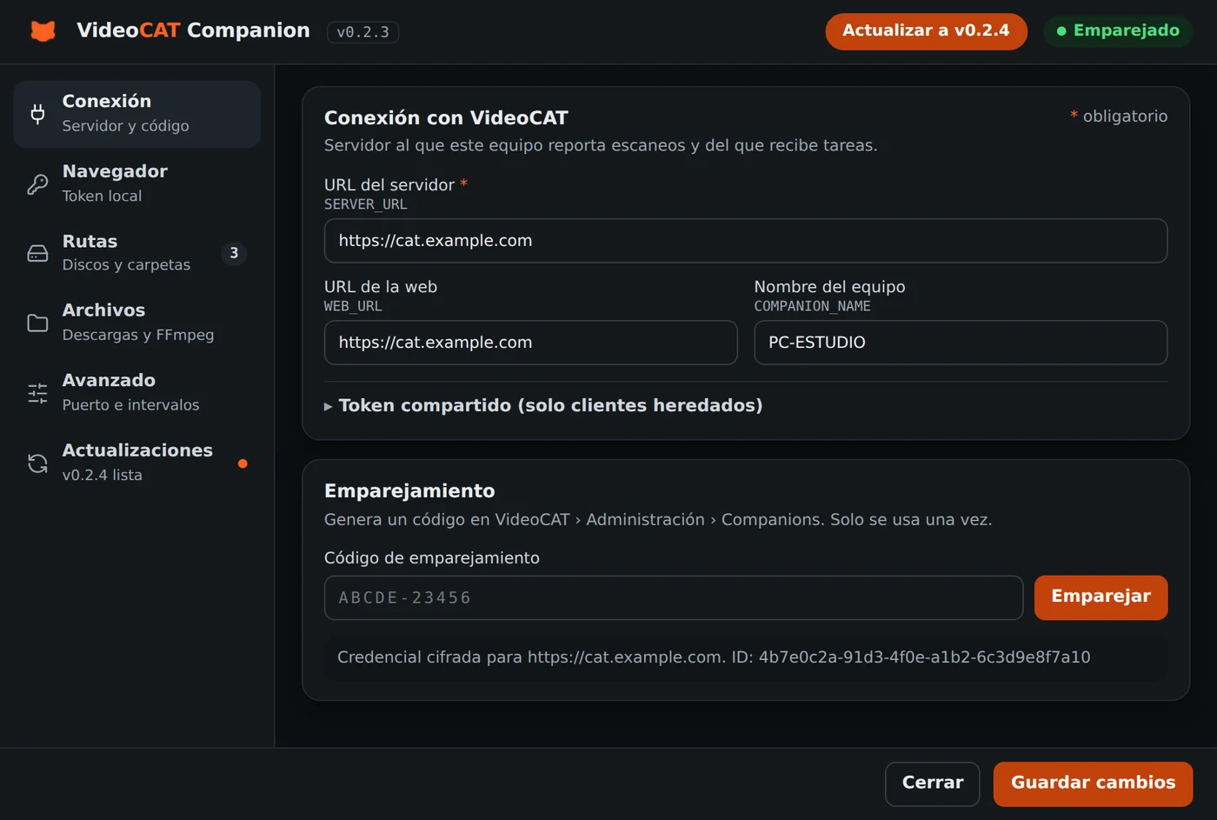Click the COMPANION_NAME variable label
The image size is (1217, 820).
point(812,306)
